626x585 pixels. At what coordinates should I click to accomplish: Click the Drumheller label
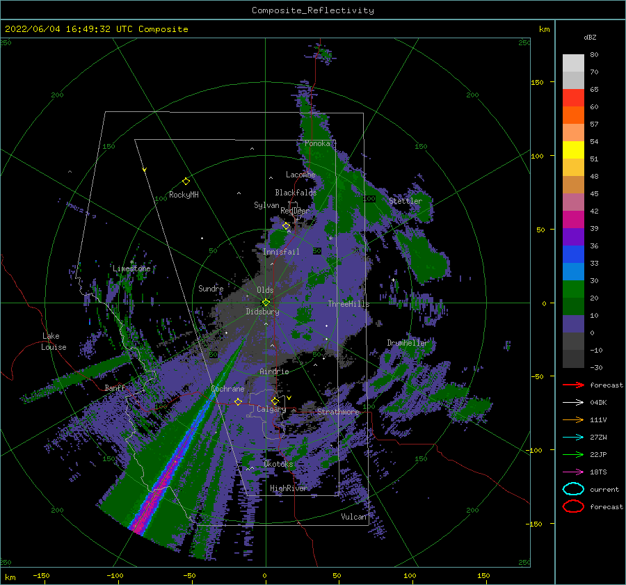[x=408, y=343]
